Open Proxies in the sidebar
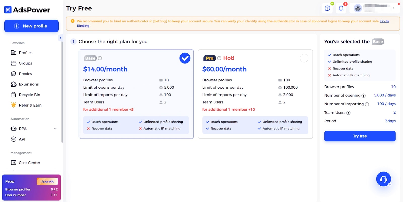 coord(25,74)
